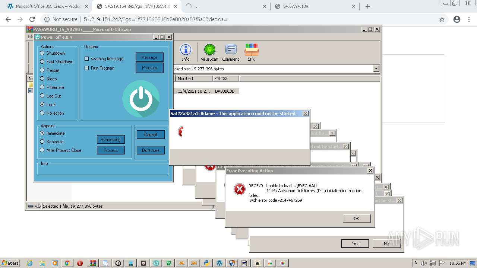Sort WinRAR files by Modified column
Screen dimensions: 477x268
(194, 79)
